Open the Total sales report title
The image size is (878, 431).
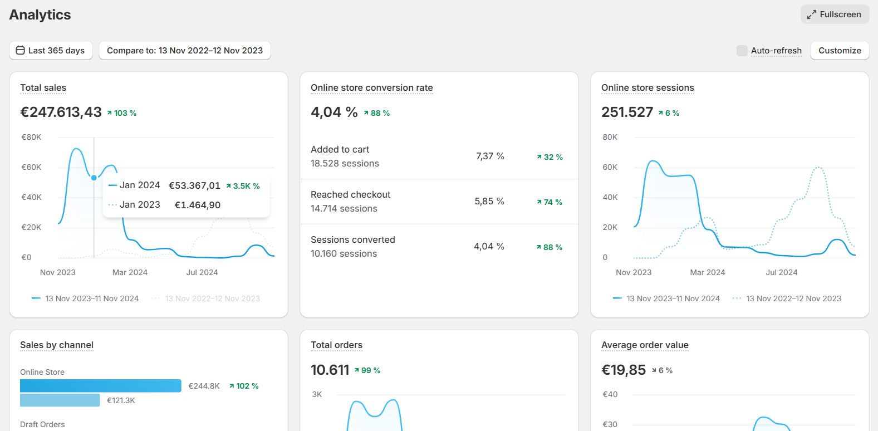43,87
